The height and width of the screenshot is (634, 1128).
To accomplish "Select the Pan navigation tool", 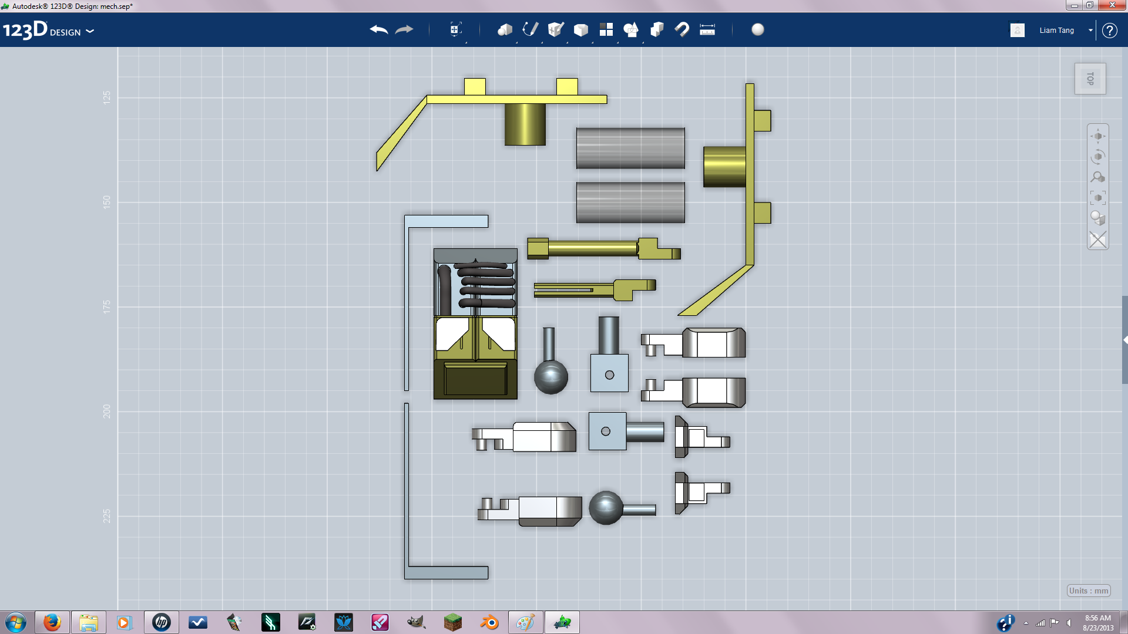I will [x=1097, y=136].
